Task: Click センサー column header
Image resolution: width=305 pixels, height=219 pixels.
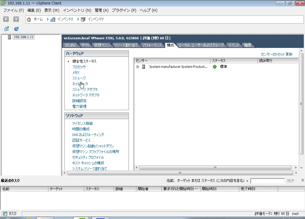Action: click(172, 61)
